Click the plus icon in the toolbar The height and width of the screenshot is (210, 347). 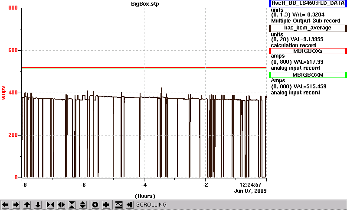pos(106,205)
